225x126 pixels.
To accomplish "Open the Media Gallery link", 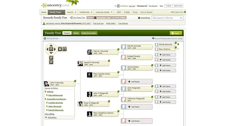I will (x=111, y=24).
